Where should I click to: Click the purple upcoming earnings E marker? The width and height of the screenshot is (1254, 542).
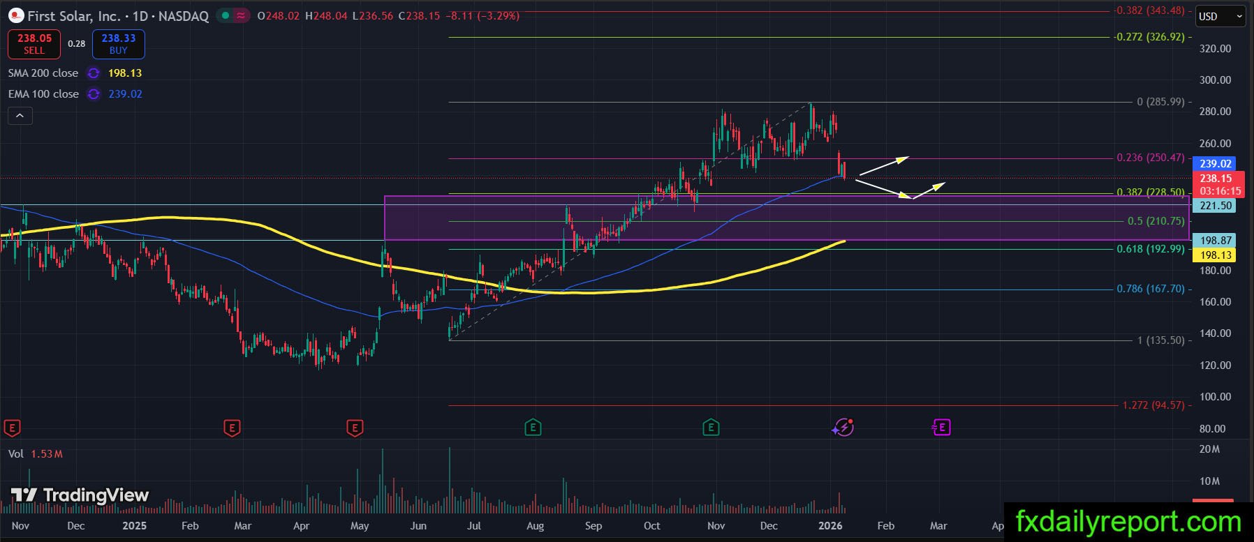[x=941, y=427]
